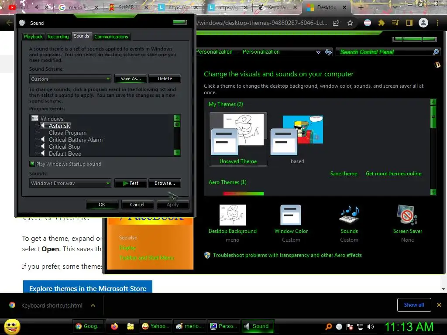The height and width of the screenshot is (335, 447).
Task: Open the Chrome extensions puzzle icon
Action: pyautogui.click(x=381, y=23)
